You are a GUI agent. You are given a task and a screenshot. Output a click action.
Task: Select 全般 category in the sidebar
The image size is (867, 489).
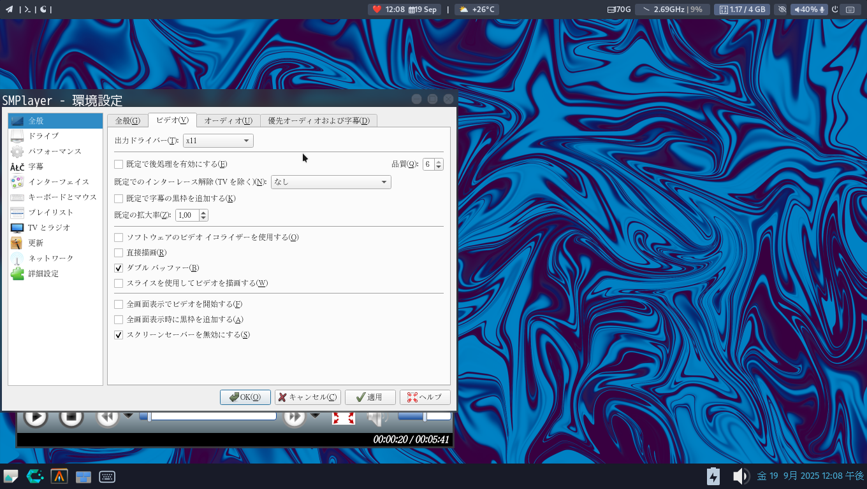click(x=55, y=120)
